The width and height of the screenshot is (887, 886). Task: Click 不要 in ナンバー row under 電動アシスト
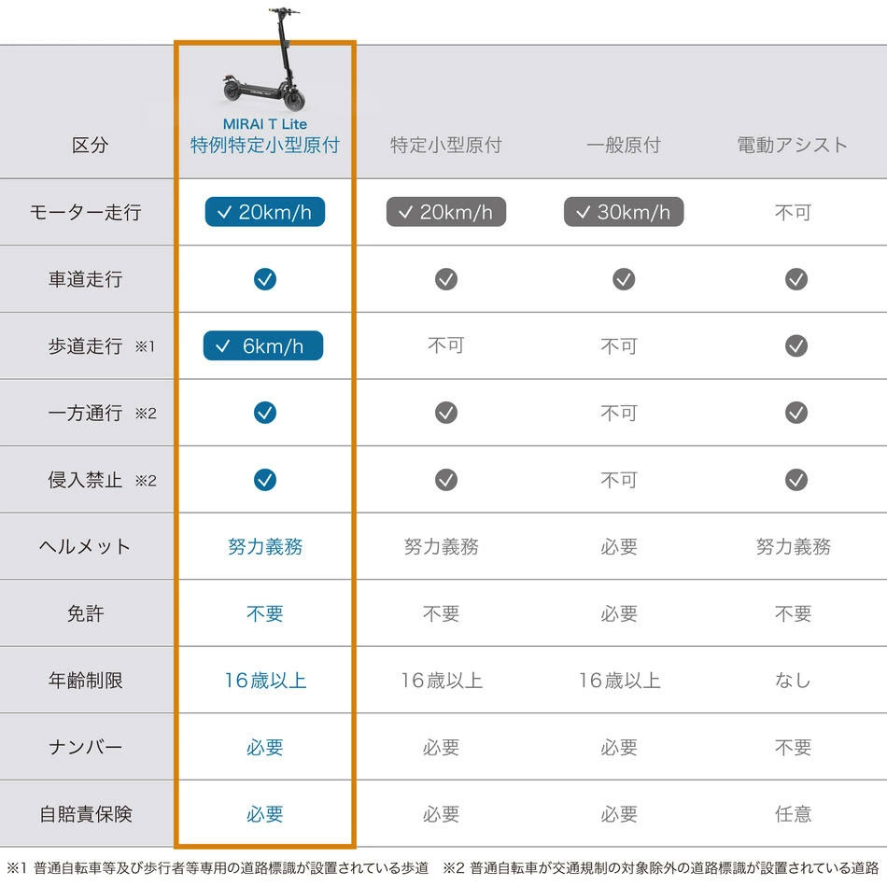pyautogui.click(x=793, y=748)
